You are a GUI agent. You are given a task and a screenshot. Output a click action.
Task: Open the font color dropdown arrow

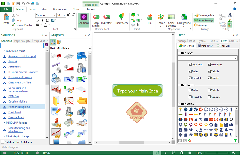coord(49,25)
